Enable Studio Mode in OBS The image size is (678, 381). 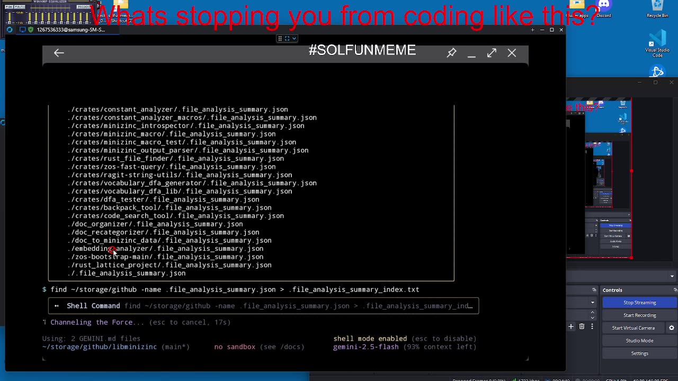pos(639,341)
